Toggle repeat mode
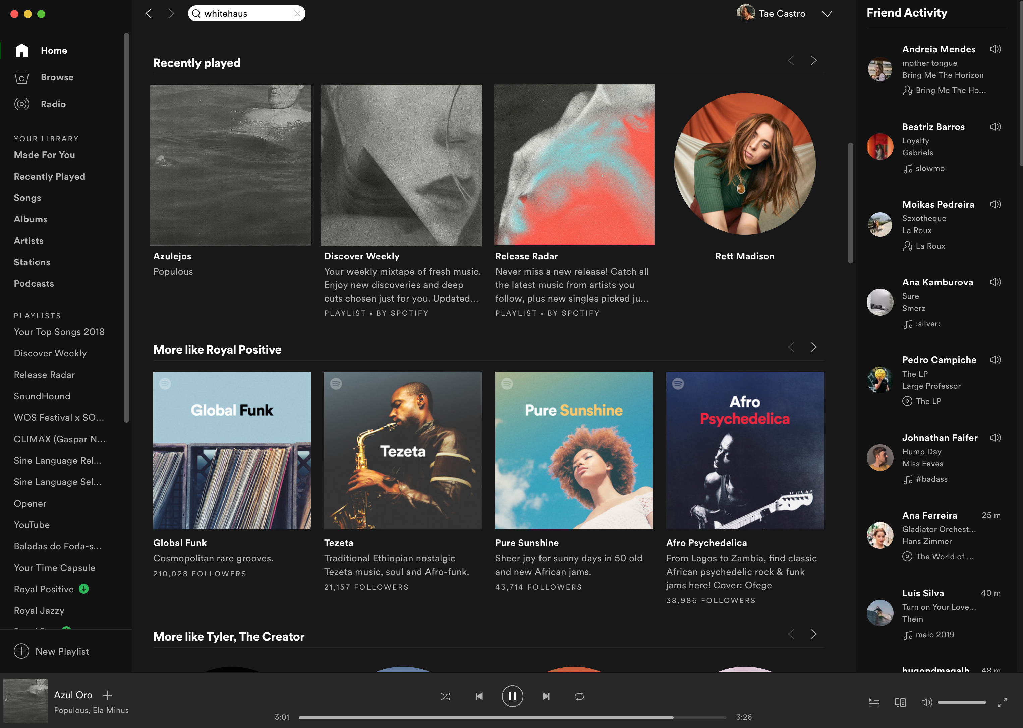Screen dimensions: 1023x728 coord(579,697)
